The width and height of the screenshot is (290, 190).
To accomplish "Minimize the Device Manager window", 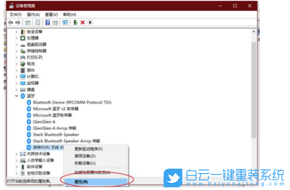I will click(220, 5).
